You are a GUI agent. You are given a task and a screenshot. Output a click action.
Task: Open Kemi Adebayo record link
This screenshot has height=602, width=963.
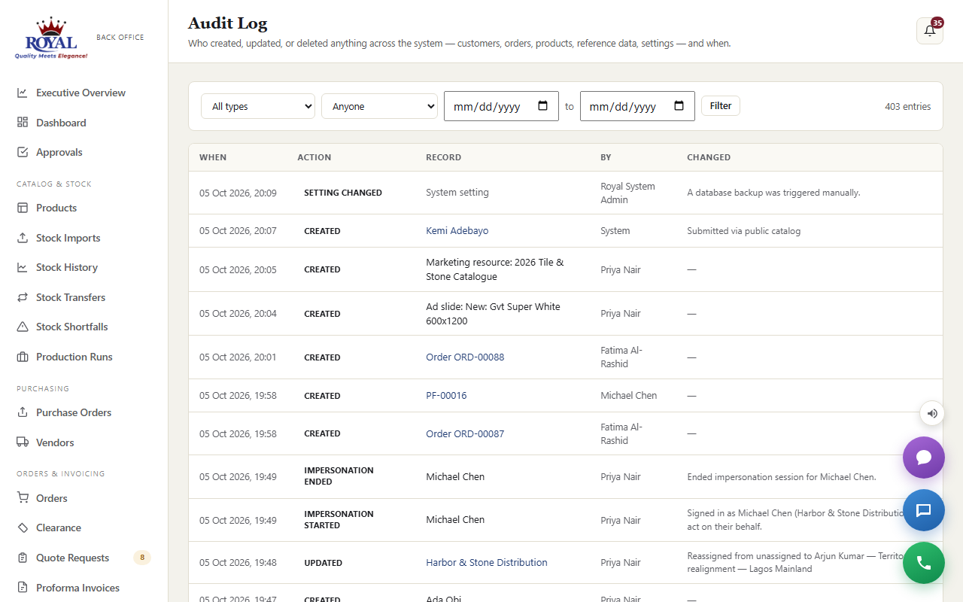point(457,231)
